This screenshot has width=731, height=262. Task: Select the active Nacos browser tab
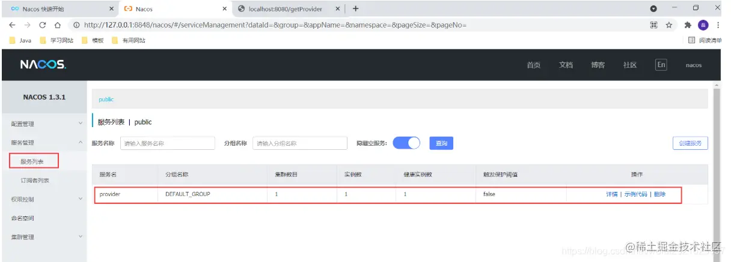pos(174,9)
